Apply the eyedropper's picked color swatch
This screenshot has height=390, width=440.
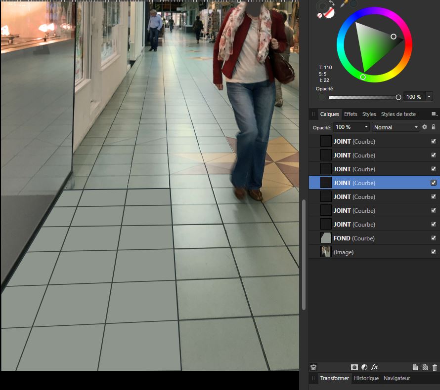(x=353, y=3)
